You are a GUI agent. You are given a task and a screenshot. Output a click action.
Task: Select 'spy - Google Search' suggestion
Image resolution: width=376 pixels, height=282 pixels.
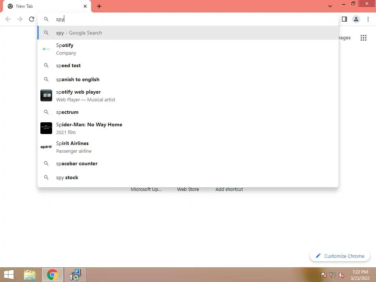click(x=188, y=33)
